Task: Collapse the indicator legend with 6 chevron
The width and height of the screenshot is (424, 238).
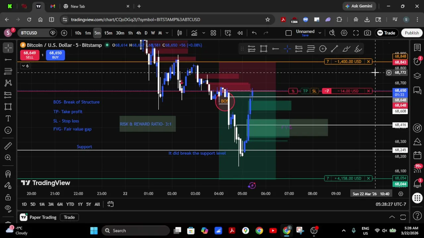Action: click(x=25, y=66)
